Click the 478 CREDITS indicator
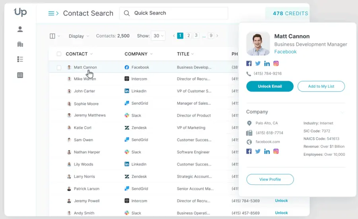The image size is (358, 219). pos(290,14)
